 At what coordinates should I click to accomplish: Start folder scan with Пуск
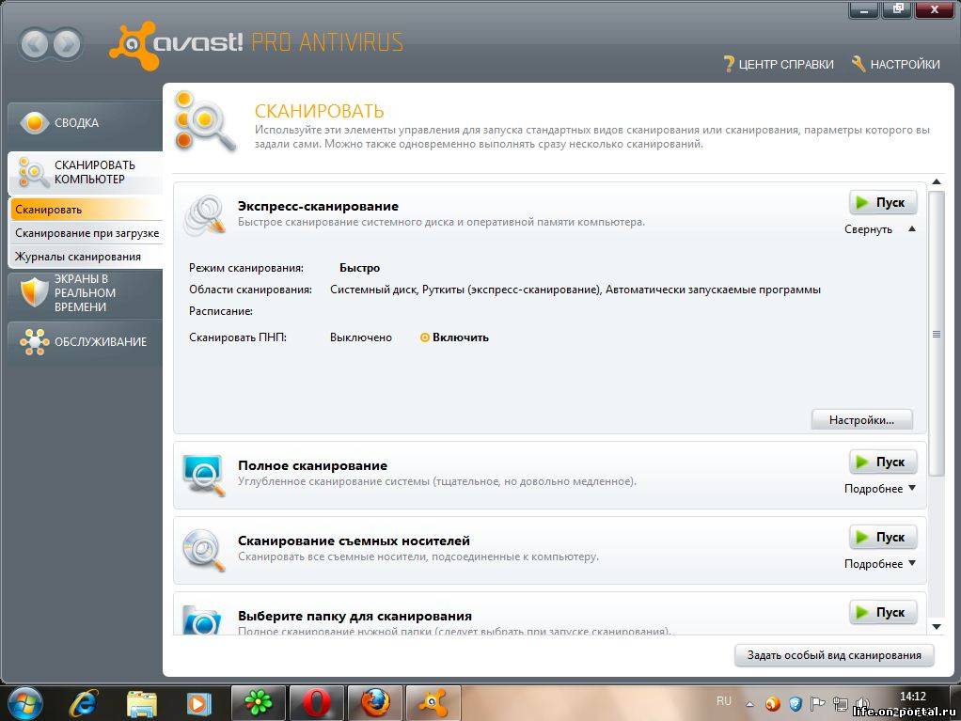pos(883,613)
